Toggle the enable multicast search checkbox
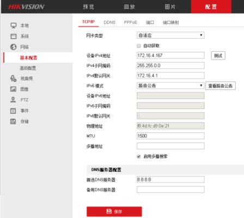 point(139,156)
